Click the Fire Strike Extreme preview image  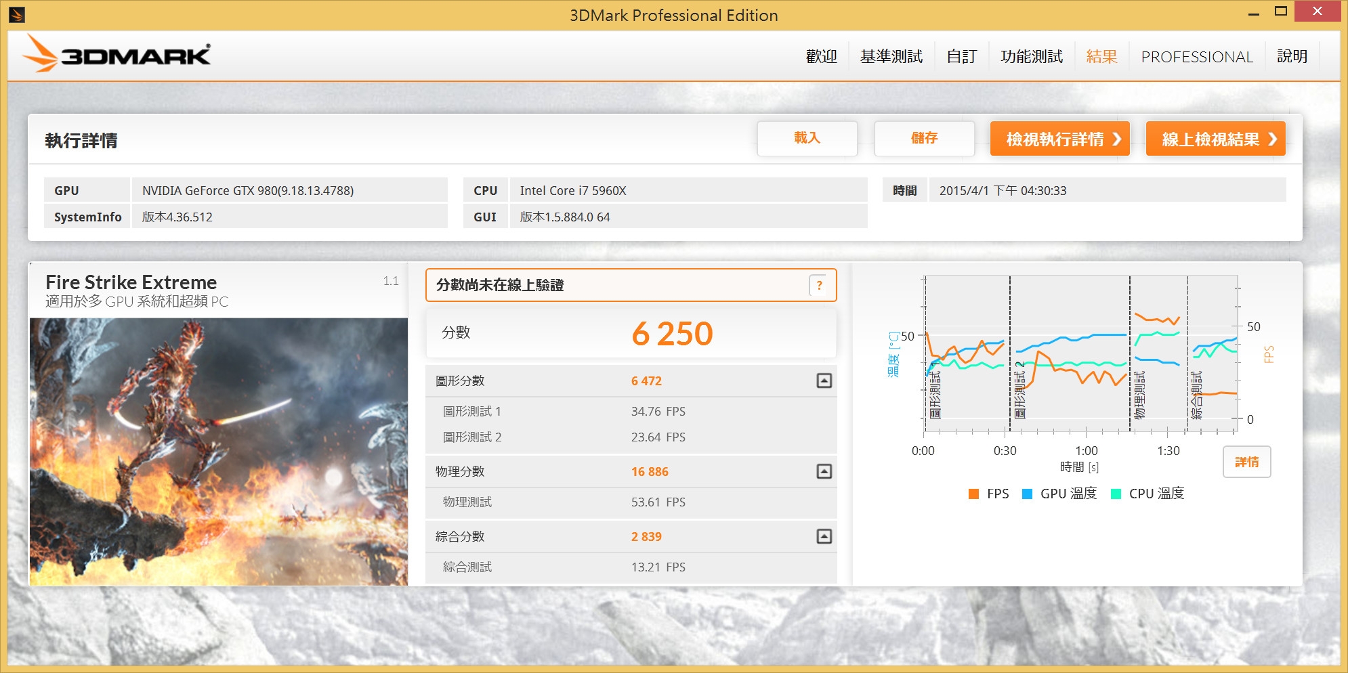(x=219, y=452)
